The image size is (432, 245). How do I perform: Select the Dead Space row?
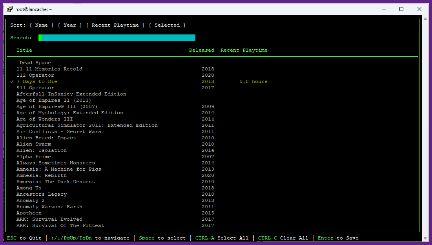point(35,63)
